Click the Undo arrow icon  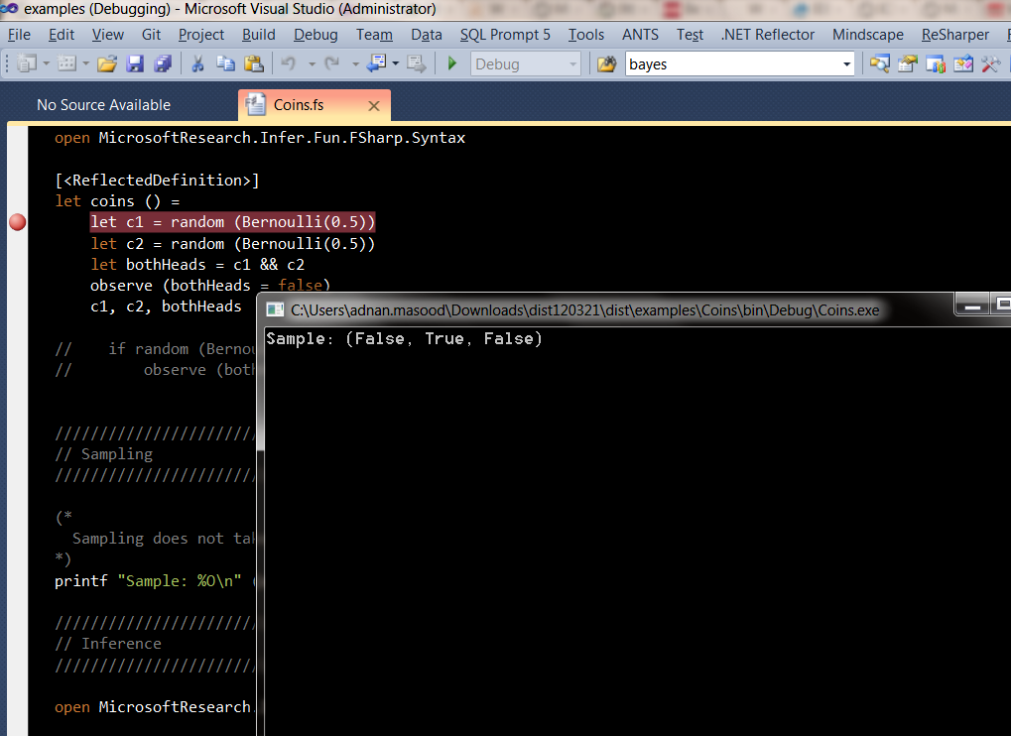tap(288, 63)
